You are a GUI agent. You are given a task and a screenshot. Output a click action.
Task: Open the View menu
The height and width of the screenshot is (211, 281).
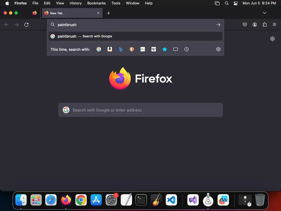pos(60,3)
